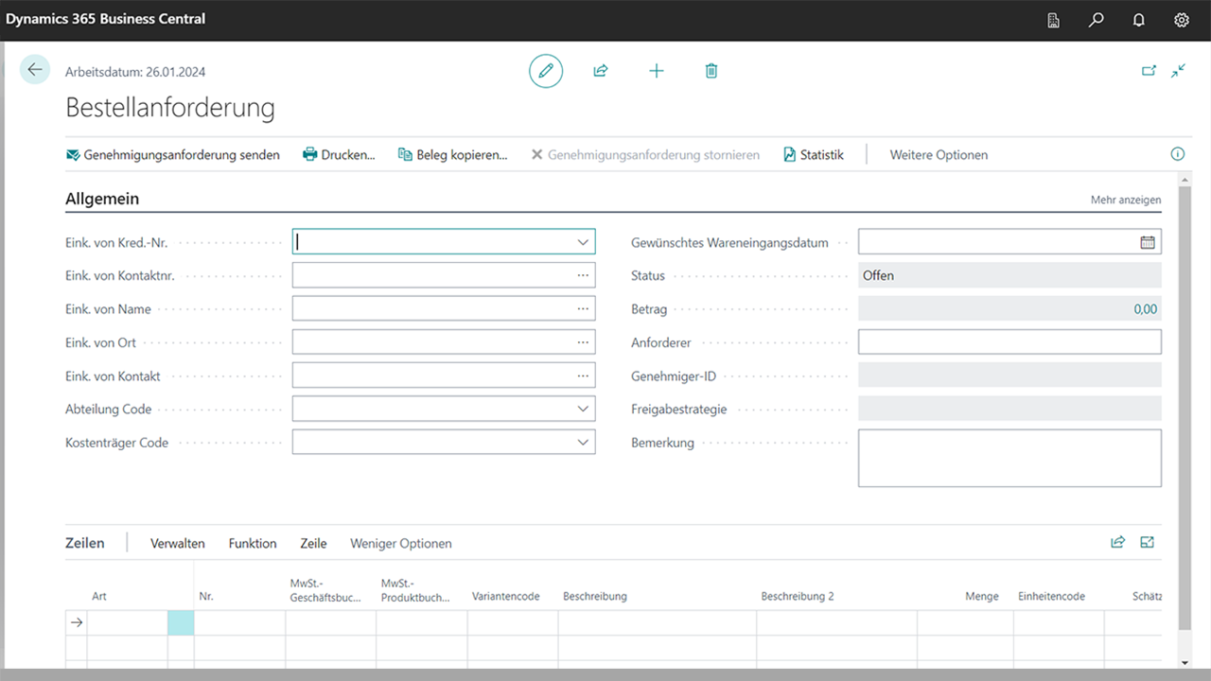
Task: Click Weitere Optionen in action bar
Action: click(x=939, y=155)
